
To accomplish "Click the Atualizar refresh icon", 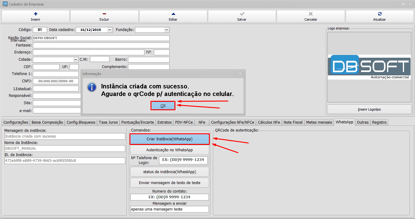I will (379, 13).
